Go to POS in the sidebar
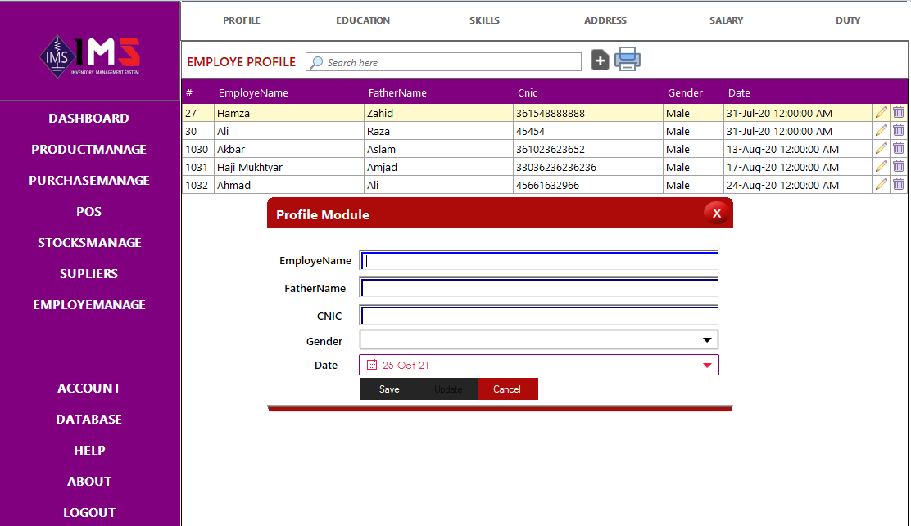The image size is (911, 526). pyautogui.click(x=89, y=212)
